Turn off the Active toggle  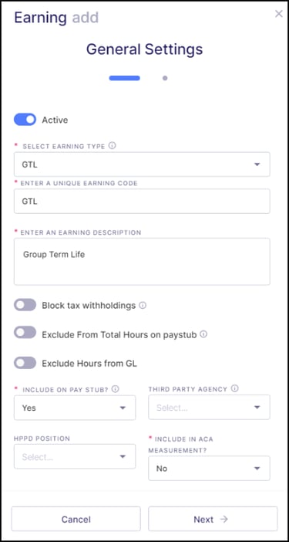click(x=25, y=120)
